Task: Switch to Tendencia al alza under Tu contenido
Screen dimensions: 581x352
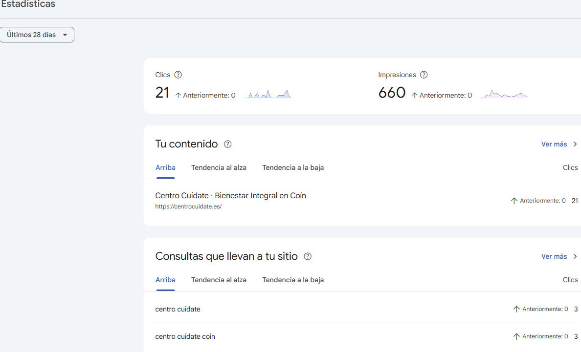Action: [219, 167]
